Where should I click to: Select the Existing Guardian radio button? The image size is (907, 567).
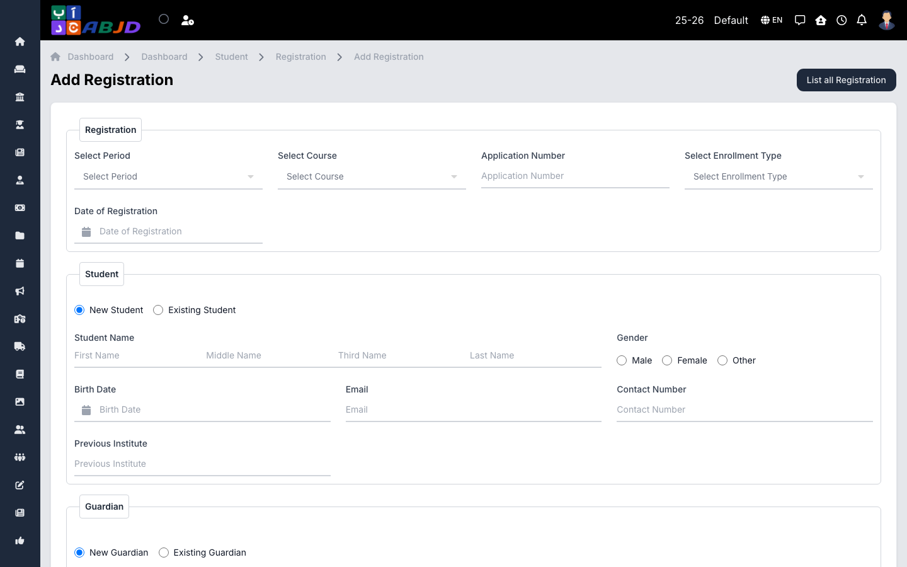(164, 553)
